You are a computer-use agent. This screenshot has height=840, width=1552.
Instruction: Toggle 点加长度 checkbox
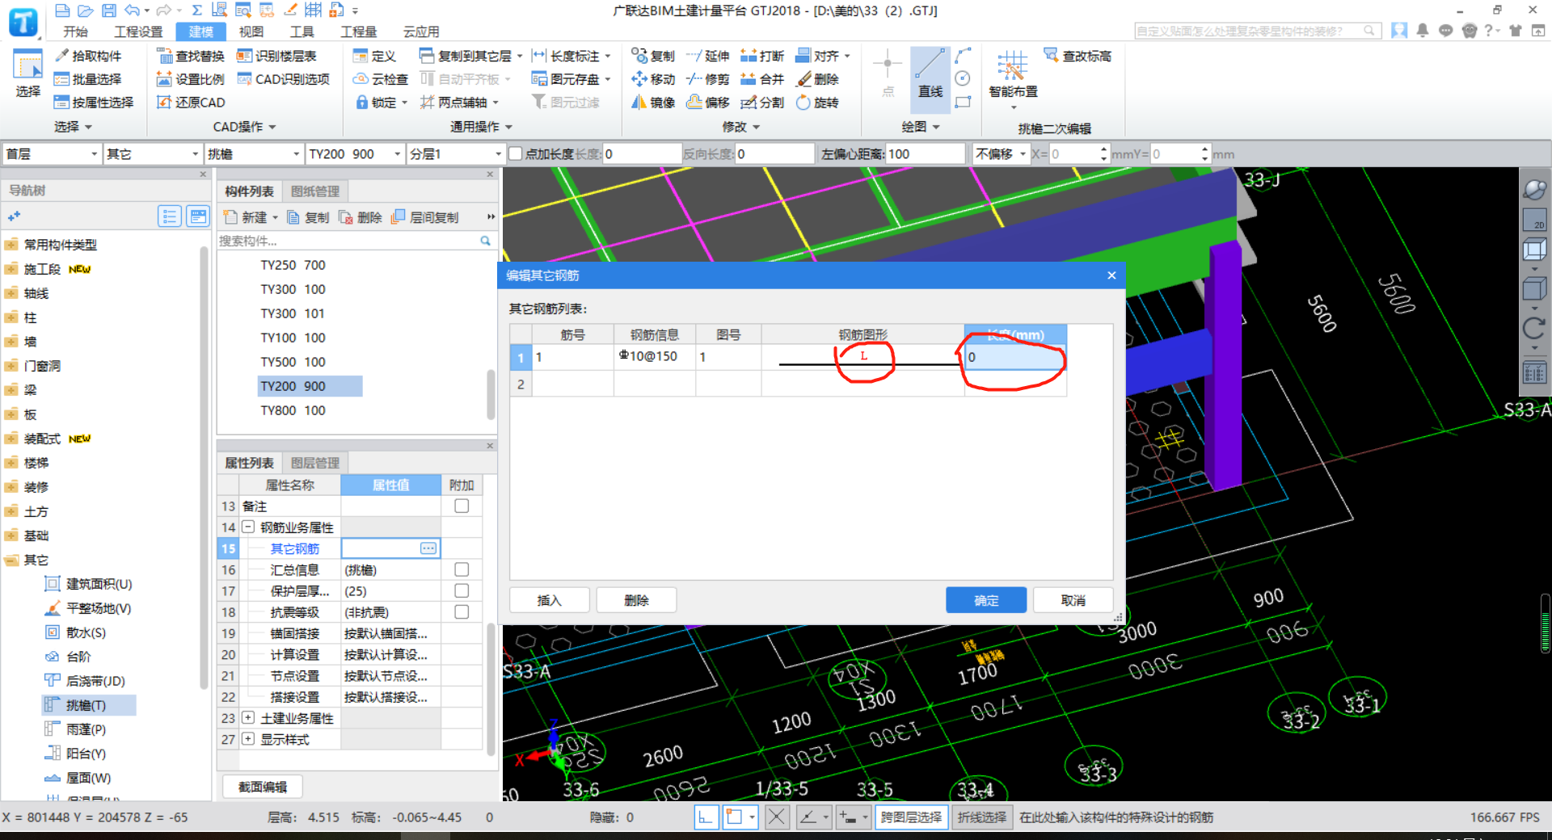[x=515, y=153]
